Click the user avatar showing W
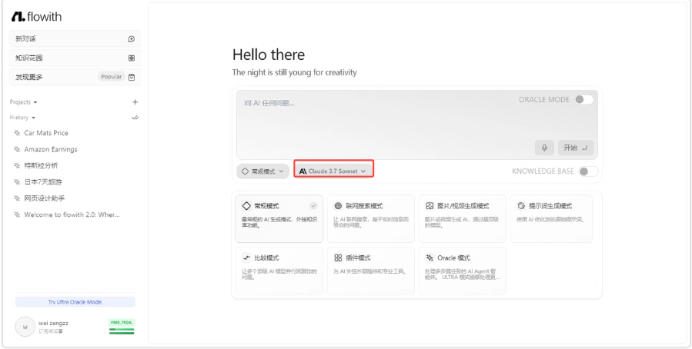692x349 pixels. coord(25,327)
